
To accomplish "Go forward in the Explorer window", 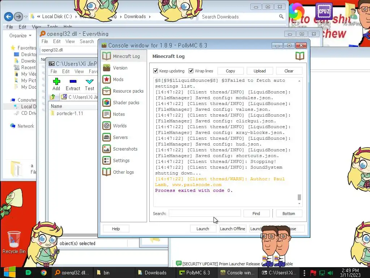I will [18, 17].
